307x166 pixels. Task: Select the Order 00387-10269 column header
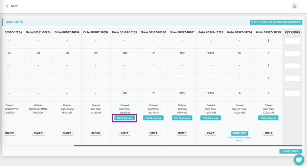(268, 32)
